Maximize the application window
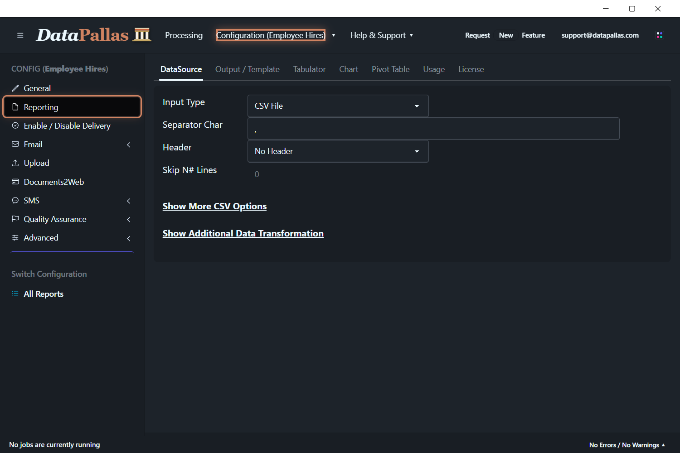Viewport: 680px width, 453px height. tap(632, 9)
